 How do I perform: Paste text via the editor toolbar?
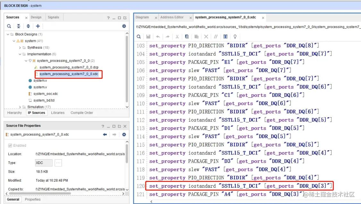pos(197,37)
